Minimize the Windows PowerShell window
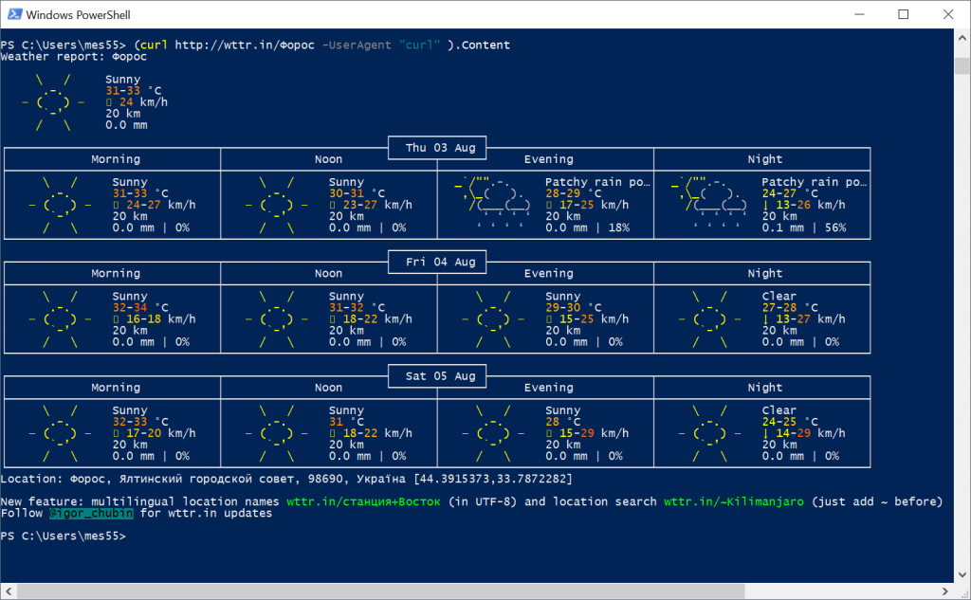 [859, 14]
